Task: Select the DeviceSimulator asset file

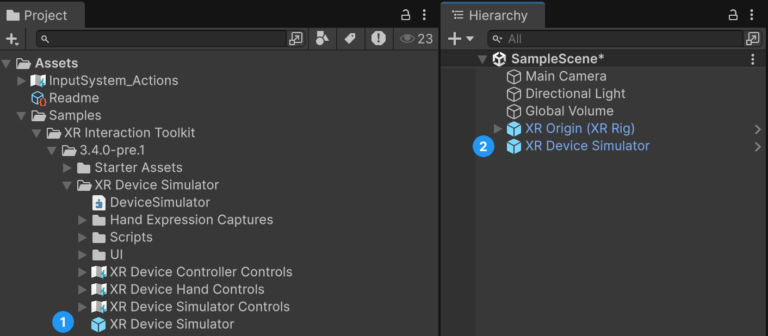Action: tap(160, 202)
